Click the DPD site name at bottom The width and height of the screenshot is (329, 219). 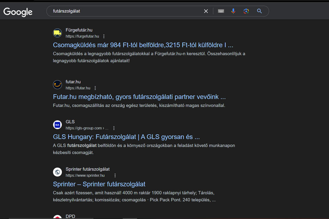click(70, 216)
